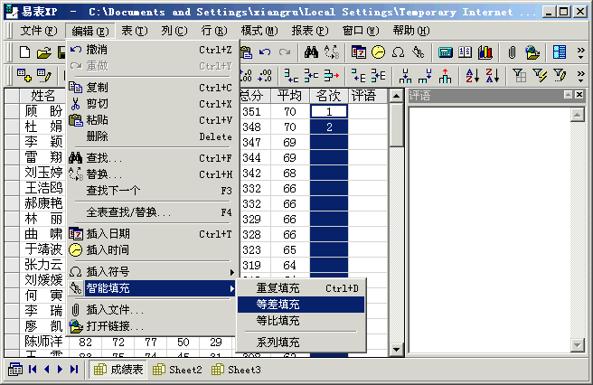
Task: Click the Find binoculars icon in toolbar
Action: tap(311, 52)
